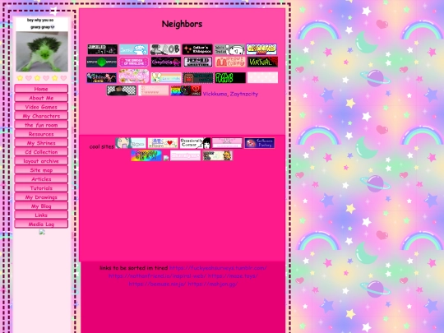Open the purple cursive badge on black
Image resolution: width=444 pixels, height=333 pixels.
pos(166,62)
